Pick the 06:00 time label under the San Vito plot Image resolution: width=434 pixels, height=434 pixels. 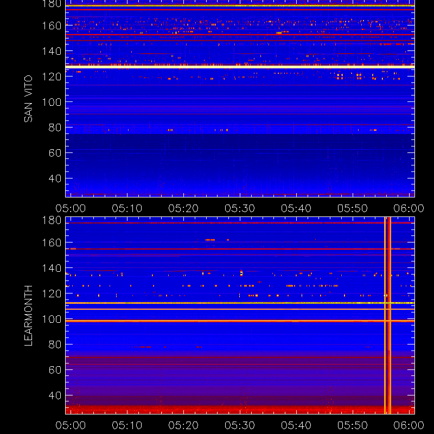pyautogui.click(x=409, y=208)
